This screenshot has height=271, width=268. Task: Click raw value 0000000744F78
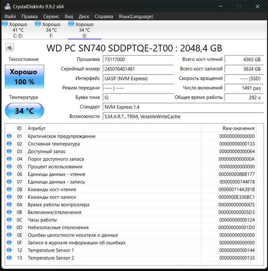[x=237, y=182]
